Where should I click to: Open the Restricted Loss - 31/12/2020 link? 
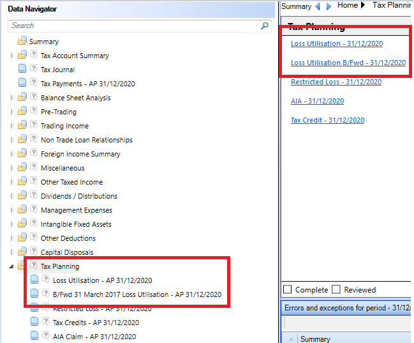[336, 82]
